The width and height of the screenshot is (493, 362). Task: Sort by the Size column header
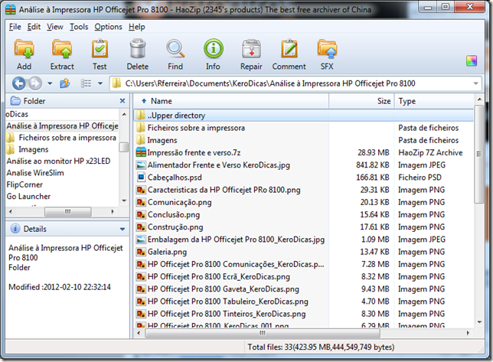point(361,101)
